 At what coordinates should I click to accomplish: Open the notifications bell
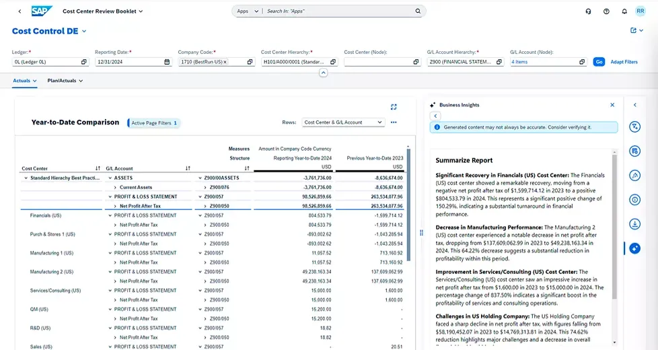(624, 11)
